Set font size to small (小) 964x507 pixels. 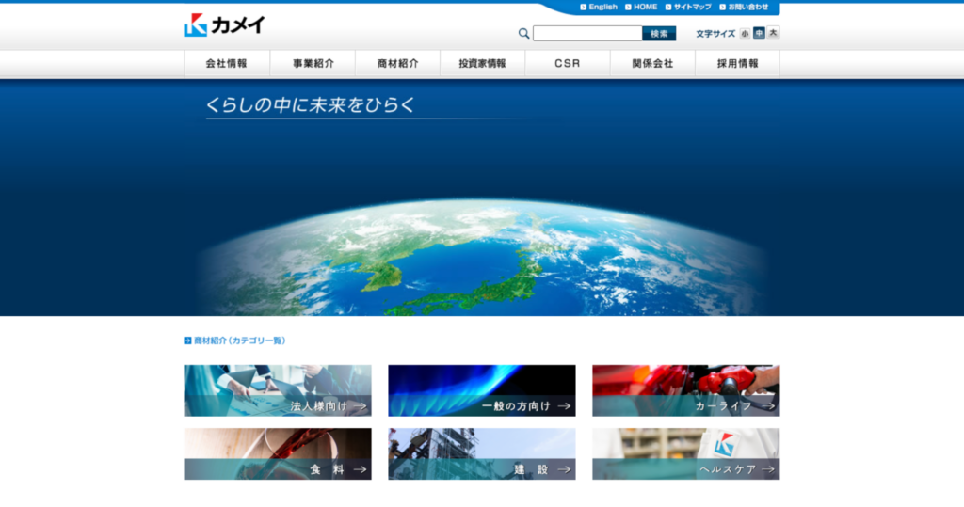(745, 33)
